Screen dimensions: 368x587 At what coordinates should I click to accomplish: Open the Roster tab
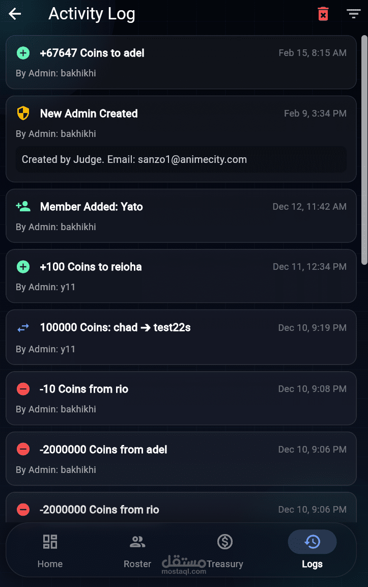[x=137, y=551]
